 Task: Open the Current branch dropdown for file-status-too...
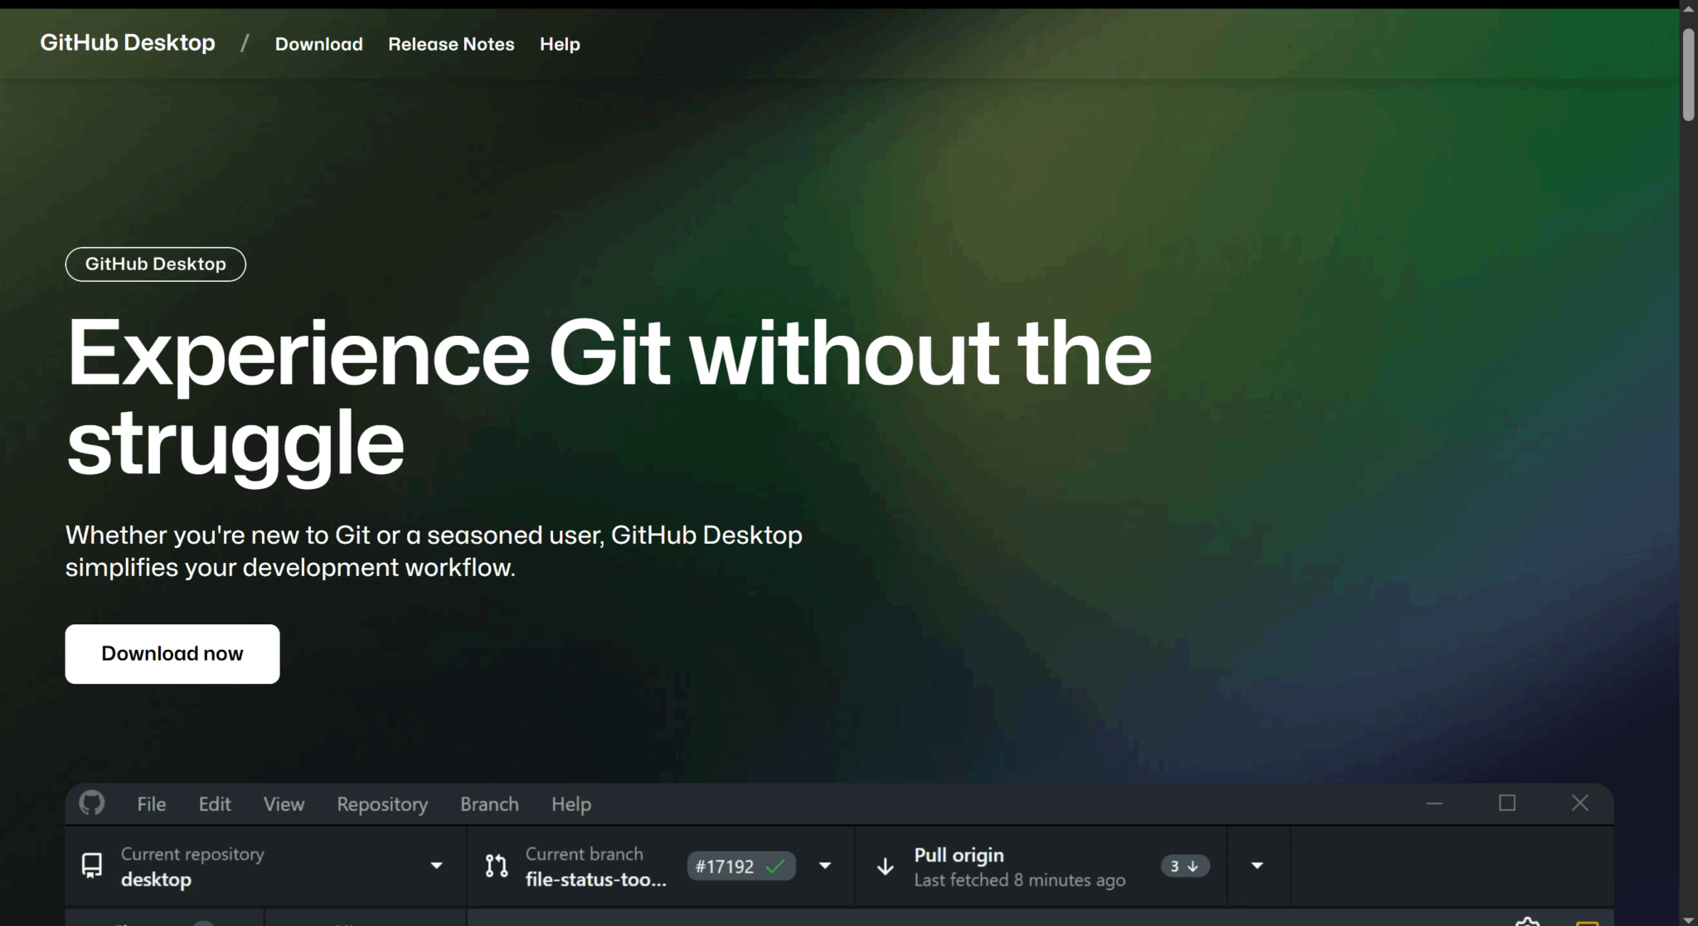point(825,865)
